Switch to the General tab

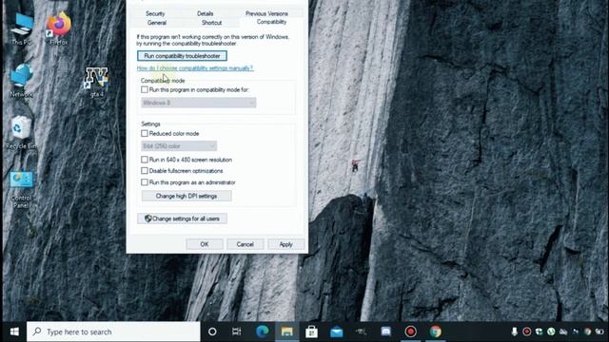tap(157, 23)
